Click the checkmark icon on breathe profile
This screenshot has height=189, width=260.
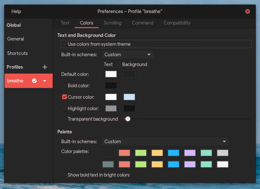tap(34, 81)
